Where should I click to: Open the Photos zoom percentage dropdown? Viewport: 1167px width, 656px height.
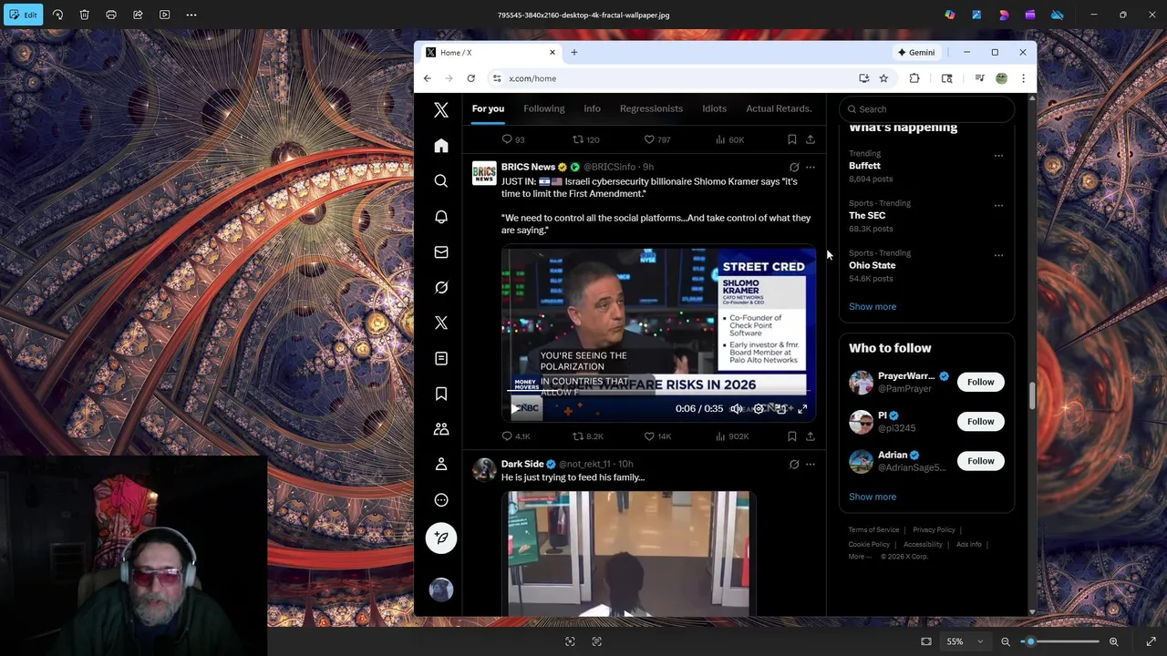[965, 641]
